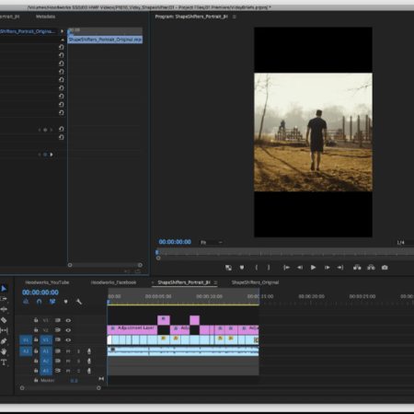Switch to ShapeShifters_Original sequence tab
414x414 pixels.
(x=255, y=282)
